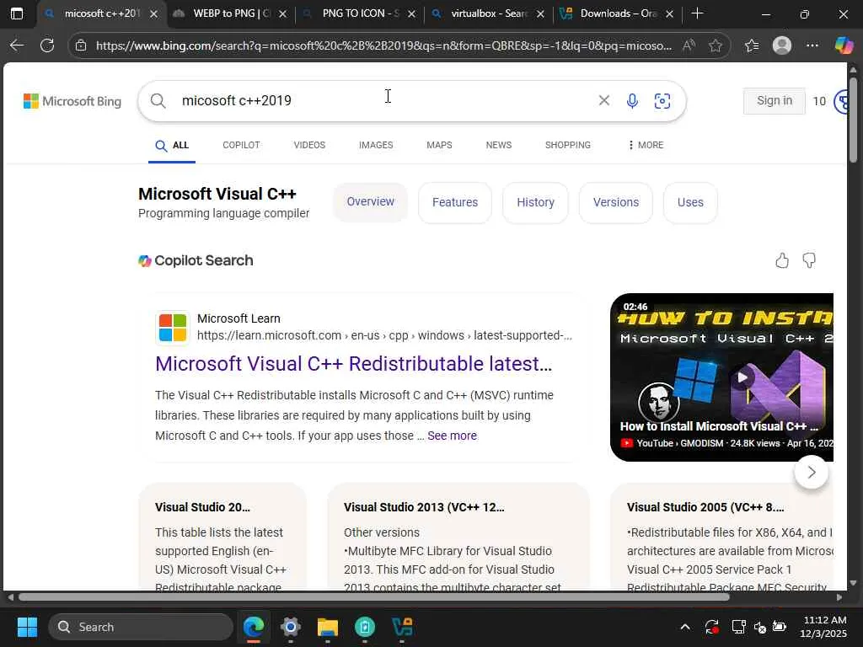Click the search magnifier icon in Bing box

click(x=158, y=101)
